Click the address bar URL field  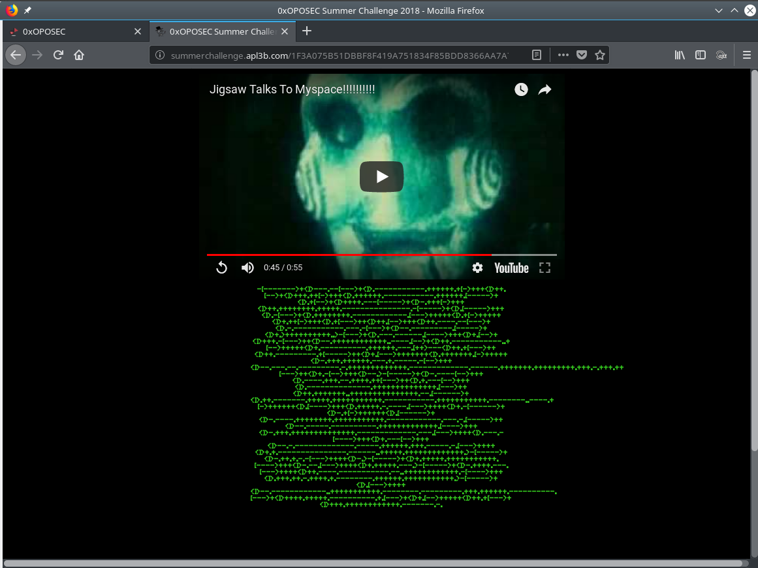click(x=340, y=55)
